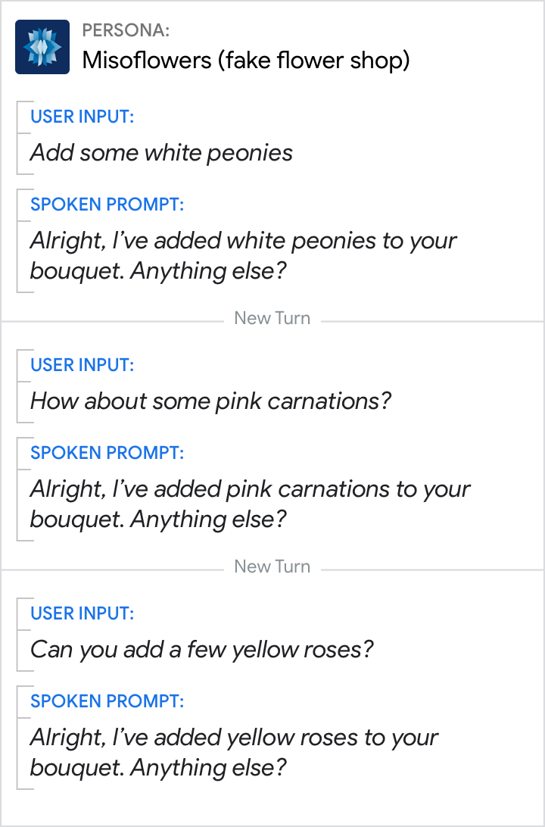The height and width of the screenshot is (827, 545).
Task: Click the "PERSONA:" label
Action: (x=126, y=30)
